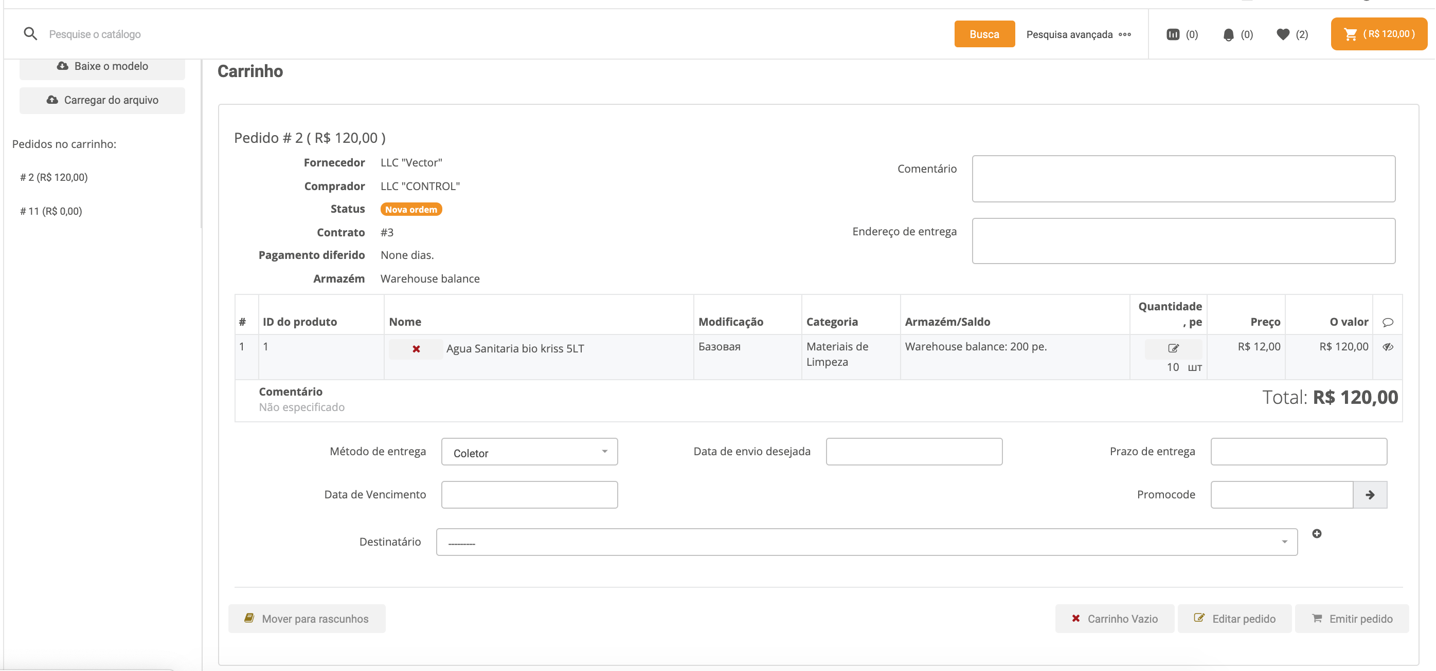Click the magnifier search icon
Image resolution: width=1436 pixels, height=671 pixels.
(x=30, y=34)
